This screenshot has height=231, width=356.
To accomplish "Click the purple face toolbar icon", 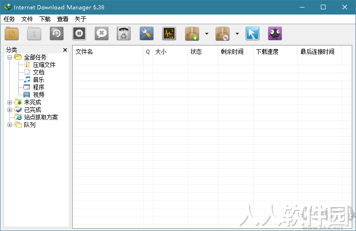I will tap(275, 34).
